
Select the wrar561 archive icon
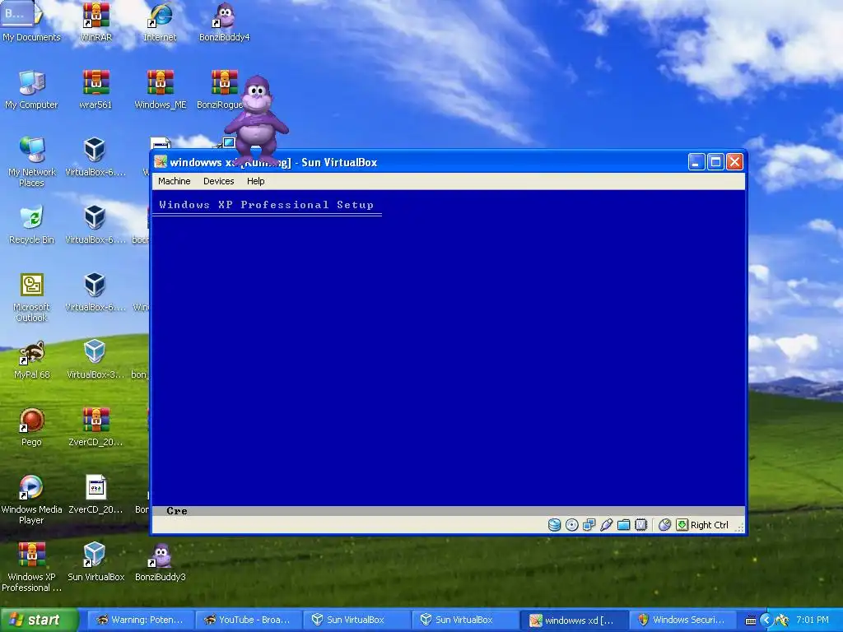pos(95,90)
